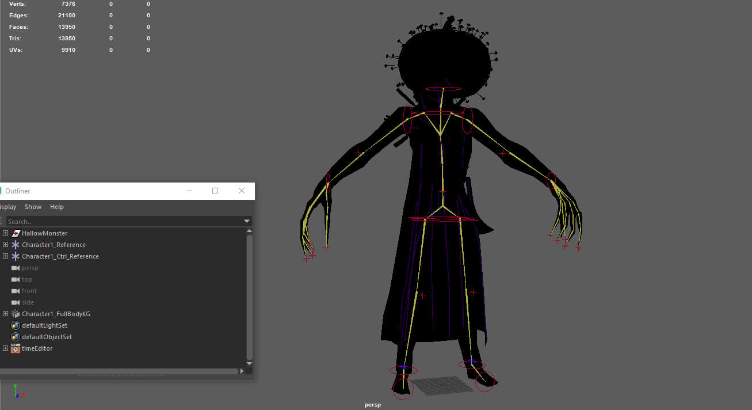Open the Show menu in Outliner
The width and height of the screenshot is (752, 410).
pos(33,207)
